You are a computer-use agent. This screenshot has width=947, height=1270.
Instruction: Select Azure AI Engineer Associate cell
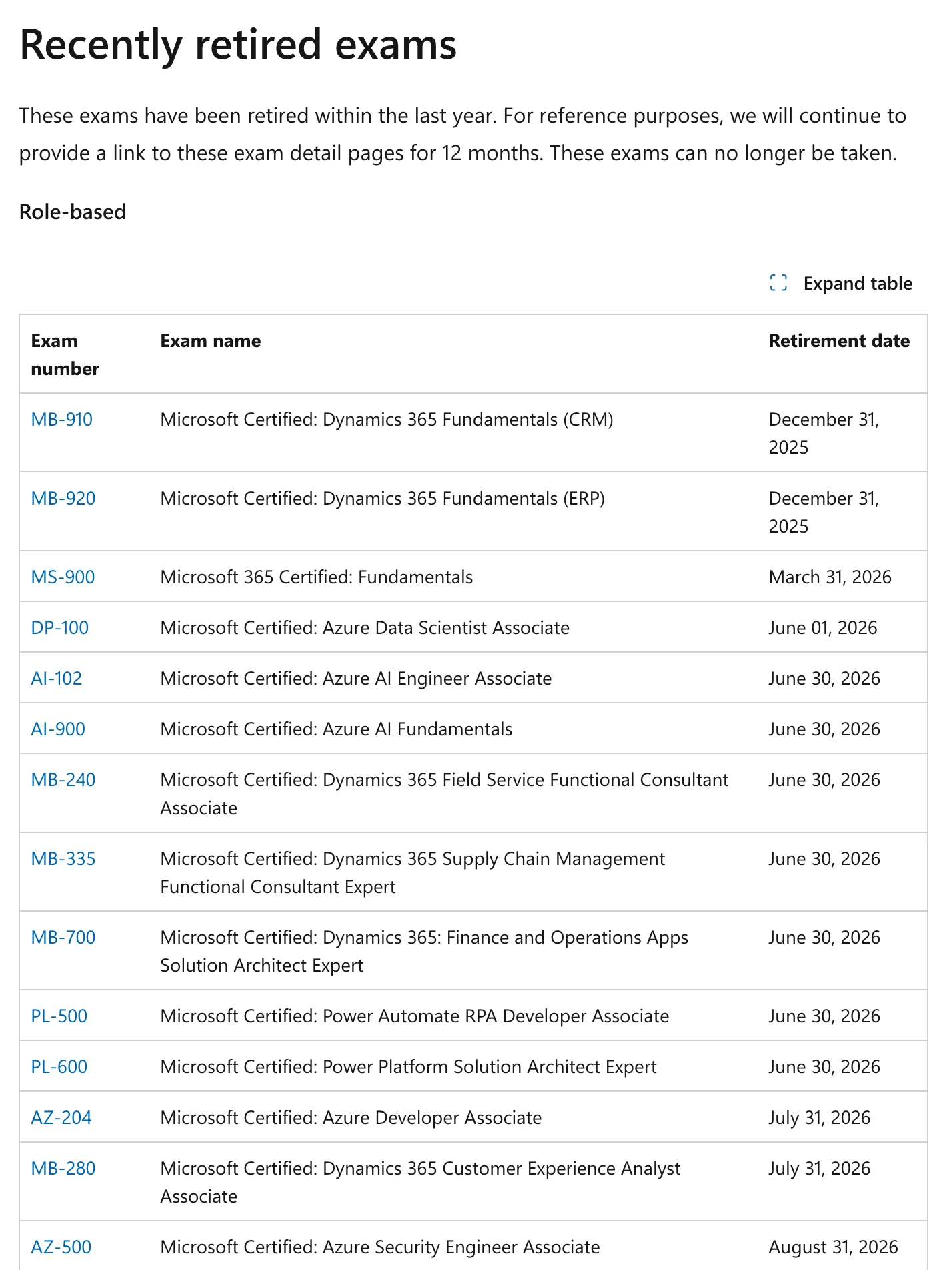tap(356, 679)
